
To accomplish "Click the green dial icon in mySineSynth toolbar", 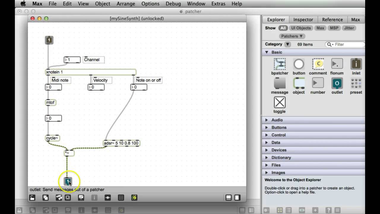I will click(134, 198).
